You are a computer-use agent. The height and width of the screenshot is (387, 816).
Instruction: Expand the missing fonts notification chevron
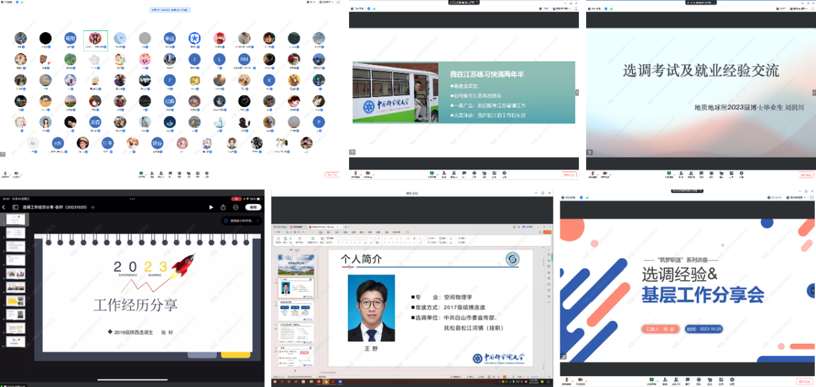pyautogui.click(x=258, y=221)
